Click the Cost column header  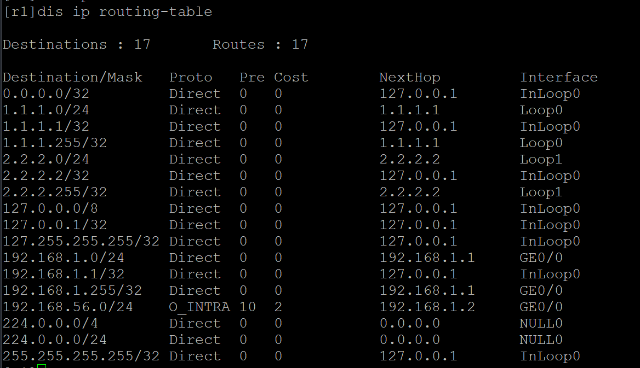291,77
